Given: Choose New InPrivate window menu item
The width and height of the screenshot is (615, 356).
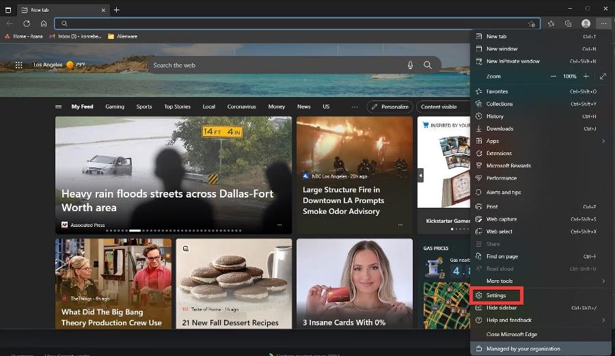Looking at the screenshot, I should [541, 61].
